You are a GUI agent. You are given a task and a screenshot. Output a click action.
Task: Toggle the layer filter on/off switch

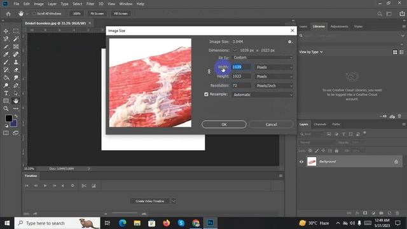pyautogui.click(x=364, y=133)
